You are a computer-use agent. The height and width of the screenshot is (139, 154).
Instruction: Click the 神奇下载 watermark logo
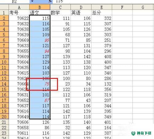(141, 133)
